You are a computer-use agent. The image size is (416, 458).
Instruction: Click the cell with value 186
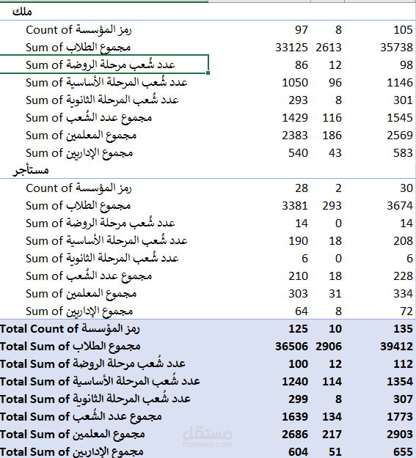332,136
